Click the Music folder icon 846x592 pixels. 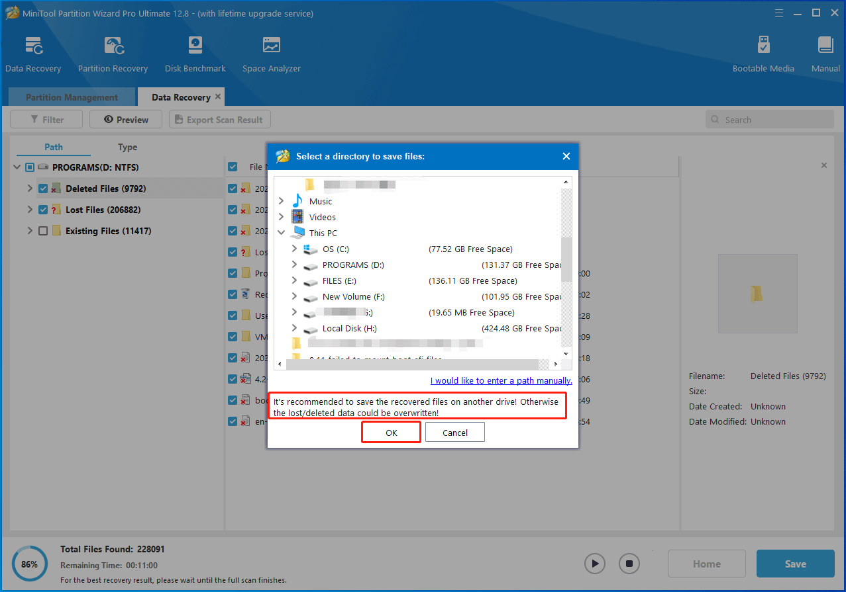(x=297, y=201)
